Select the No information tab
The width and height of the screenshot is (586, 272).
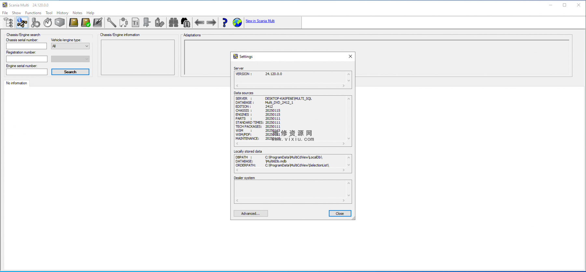pos(17,83)
